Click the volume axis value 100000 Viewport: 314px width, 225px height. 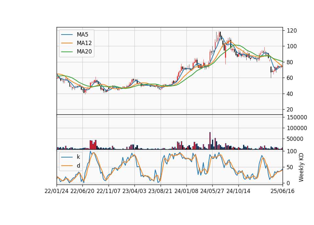297,128
